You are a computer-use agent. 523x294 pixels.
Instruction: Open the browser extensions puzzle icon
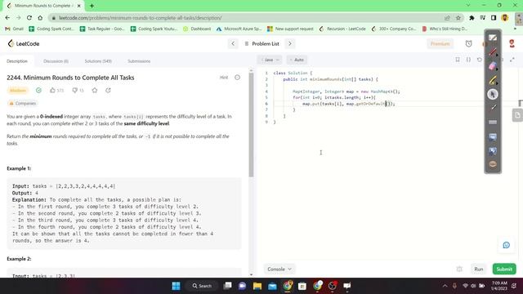472,18
